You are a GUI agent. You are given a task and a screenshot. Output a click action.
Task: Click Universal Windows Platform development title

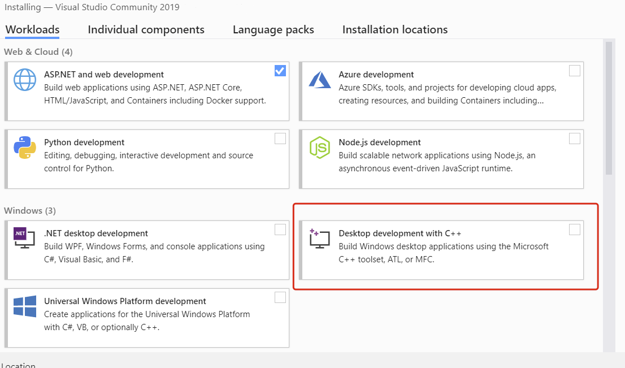click(x=125, y=301)
